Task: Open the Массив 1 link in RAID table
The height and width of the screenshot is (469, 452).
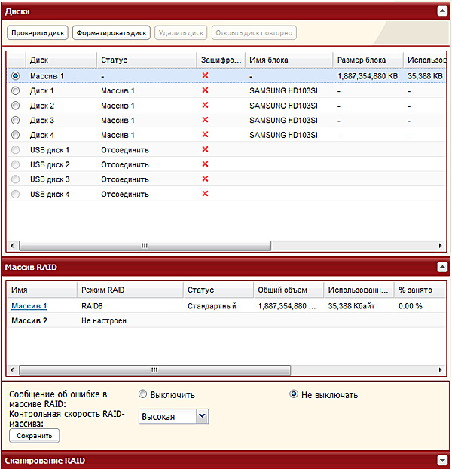Action: pyautogui.click(x=29, y=306)
